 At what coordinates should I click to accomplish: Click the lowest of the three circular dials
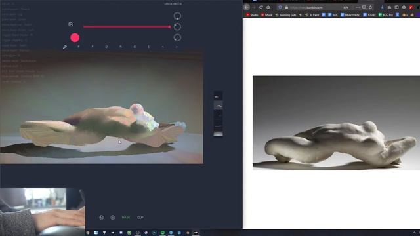tap(177, 38)
